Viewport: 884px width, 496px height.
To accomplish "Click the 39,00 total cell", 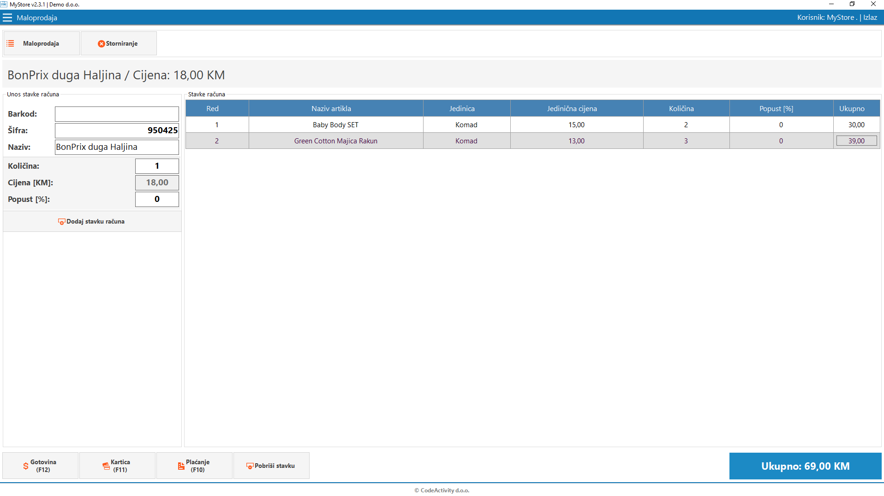I will coord(856,141).
